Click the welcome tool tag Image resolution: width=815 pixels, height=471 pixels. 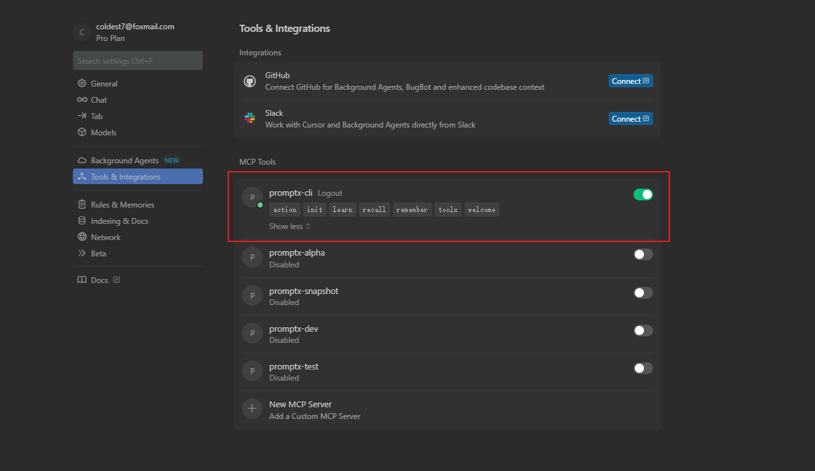pyautogui.click(x=481, y=209)
